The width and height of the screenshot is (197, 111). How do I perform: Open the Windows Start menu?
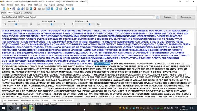click(x=3, y=108)
